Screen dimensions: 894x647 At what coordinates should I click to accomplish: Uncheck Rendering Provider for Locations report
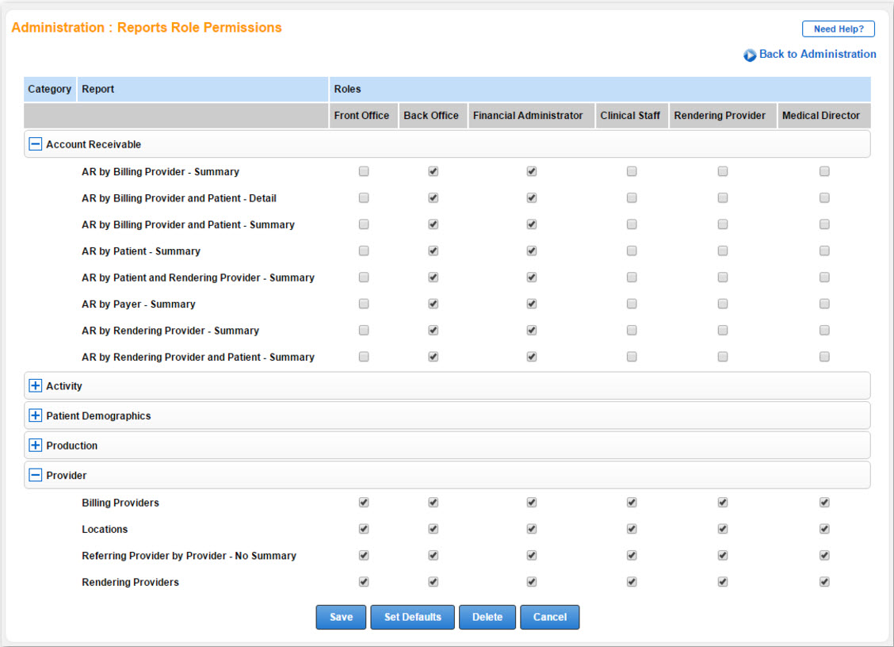pos(723,529)
